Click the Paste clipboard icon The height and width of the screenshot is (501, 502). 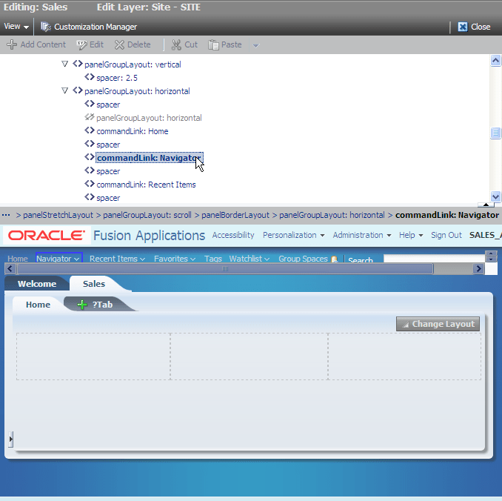(x=213, y=45)
